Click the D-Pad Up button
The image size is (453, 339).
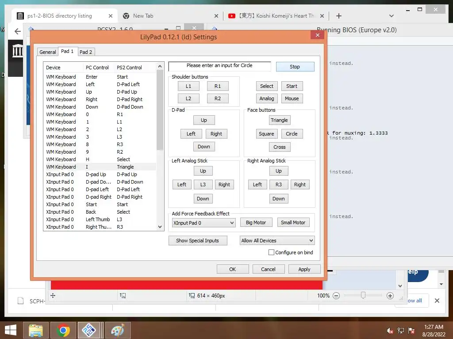(203, 120)
